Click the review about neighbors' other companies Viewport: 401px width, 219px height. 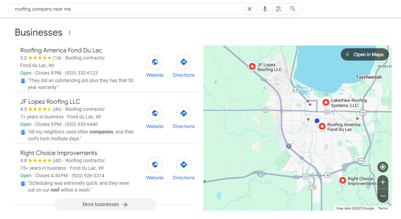click(81, 135)
